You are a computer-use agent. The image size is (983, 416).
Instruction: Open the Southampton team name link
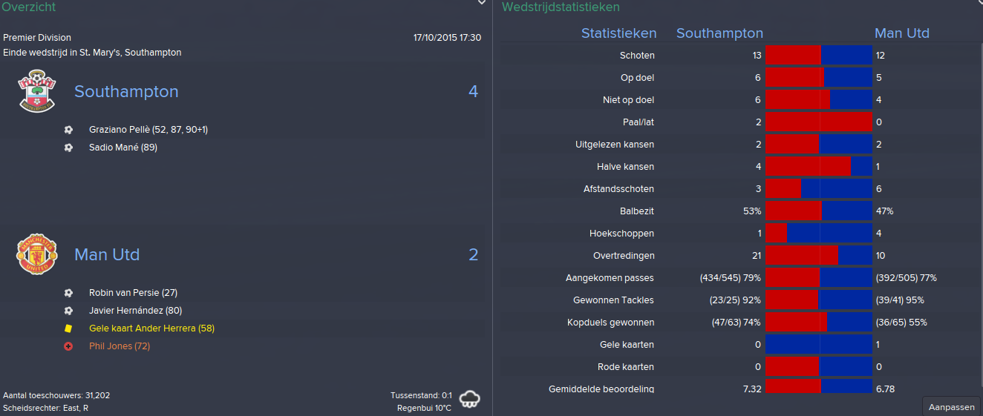click(x=126, y=92)
